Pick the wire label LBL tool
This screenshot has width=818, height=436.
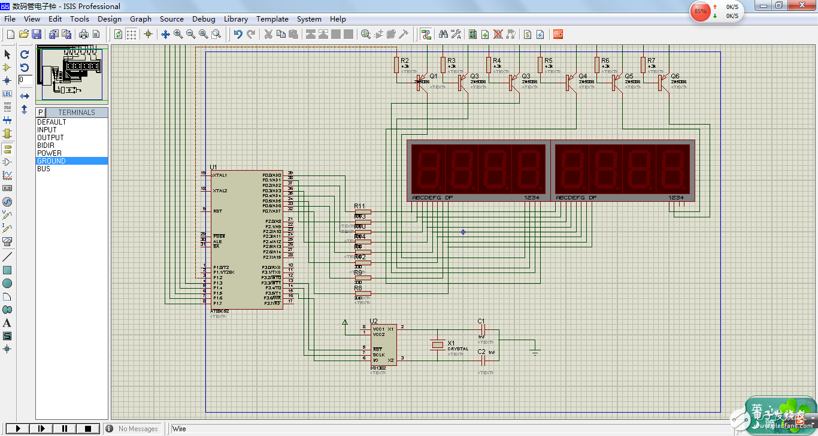(7, 94)
